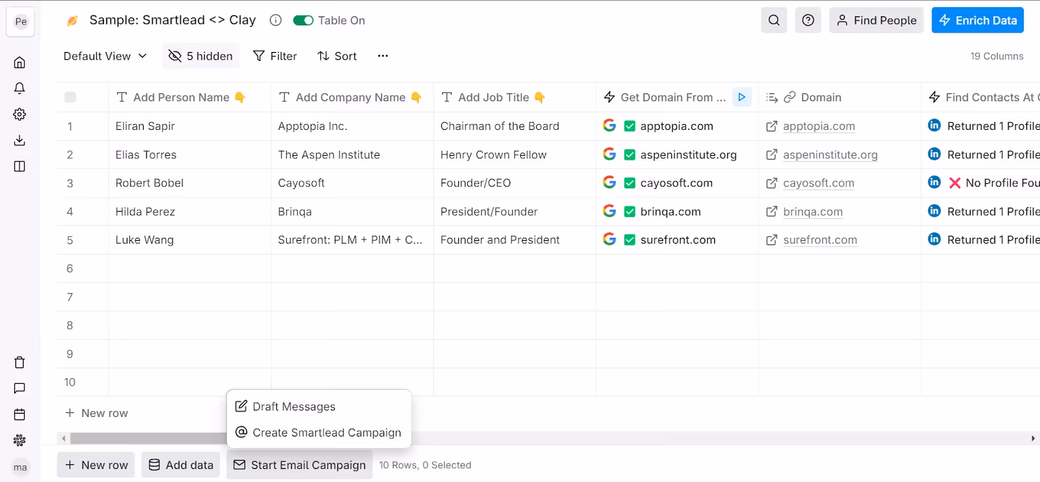
Task: Click the Google icon in apptopia.com row
Action: tap(609, 125)
